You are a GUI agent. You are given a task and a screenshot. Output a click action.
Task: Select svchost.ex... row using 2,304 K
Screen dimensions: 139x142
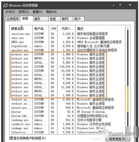pyautogui.click(x=67, y=99)
